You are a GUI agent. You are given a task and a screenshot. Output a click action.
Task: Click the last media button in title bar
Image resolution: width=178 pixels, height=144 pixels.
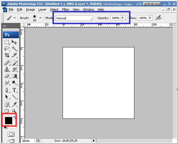click(159, 4)
